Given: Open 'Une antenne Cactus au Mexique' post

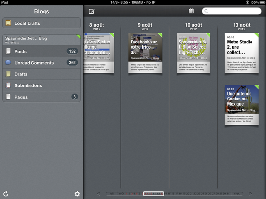Looking at the screenshot, I should tap(242, 105).
